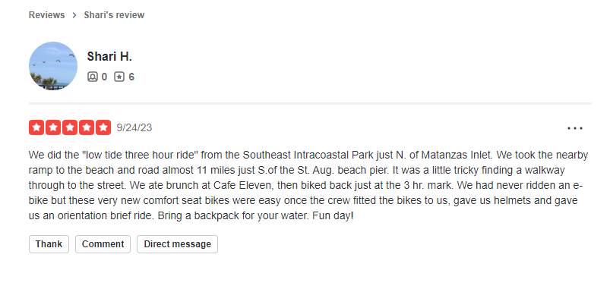Select the Shari's review breadcrumb item
Image resolution: width=610 pixels, height=292 pixels.
114,15
